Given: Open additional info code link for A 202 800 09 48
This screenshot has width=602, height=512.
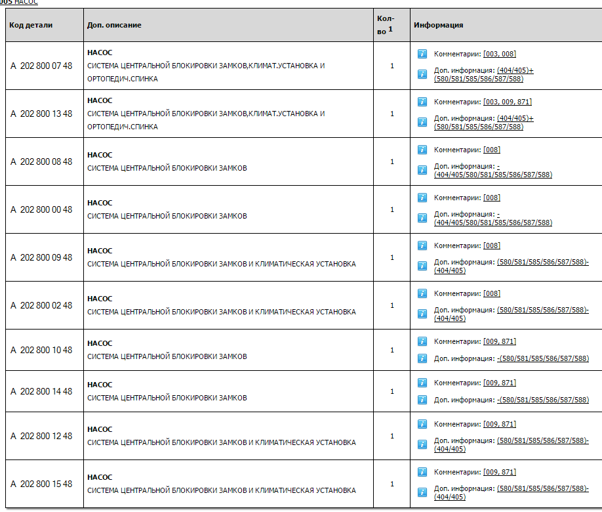Looking at the screenshot, I should (512, 267).
